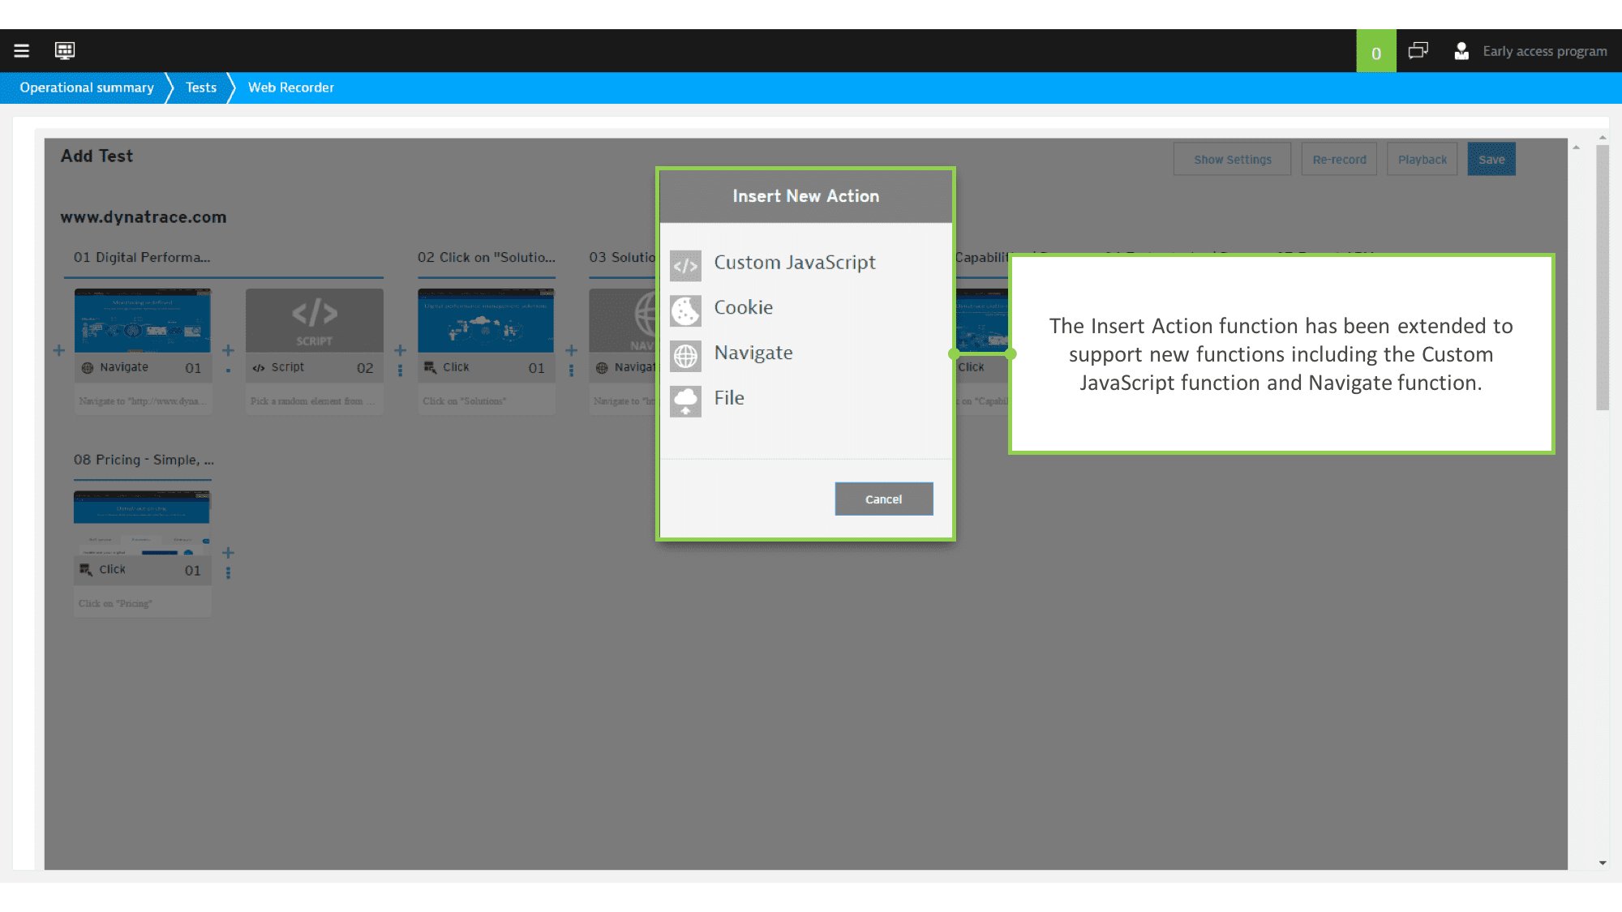The height and width of the screenshot is (912, 1622).
Task: Click Show Settings button
Action: click(1232, 160)
